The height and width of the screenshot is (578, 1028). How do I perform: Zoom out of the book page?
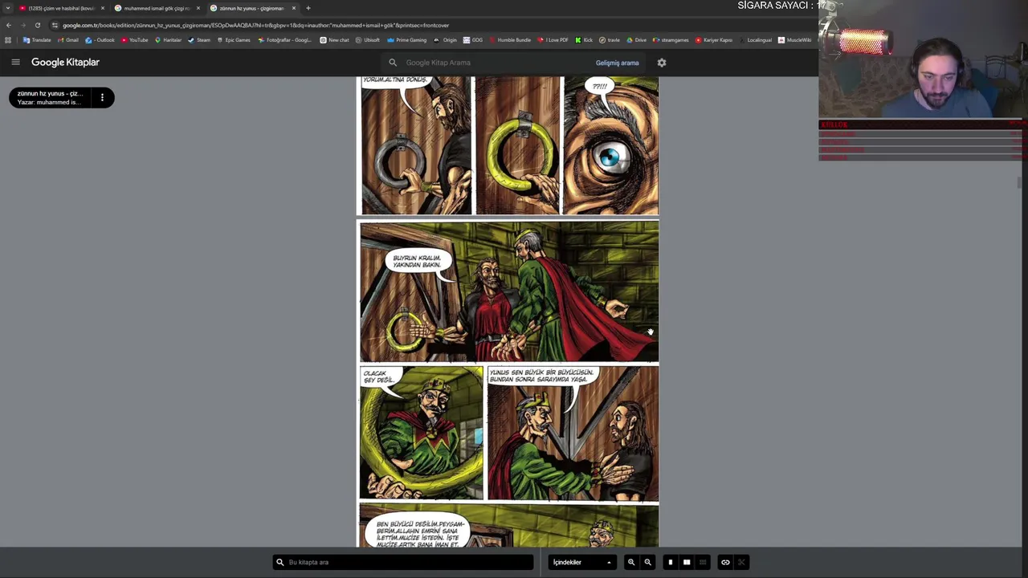pos(647,562)
